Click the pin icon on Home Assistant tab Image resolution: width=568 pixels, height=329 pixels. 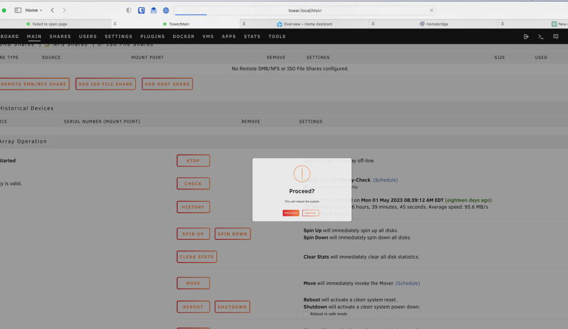point(244,24)
